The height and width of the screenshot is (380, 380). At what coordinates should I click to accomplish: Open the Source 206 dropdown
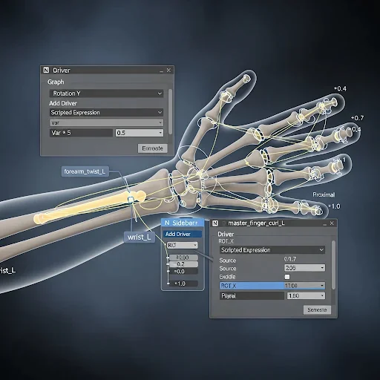click(x=304, y=268)
